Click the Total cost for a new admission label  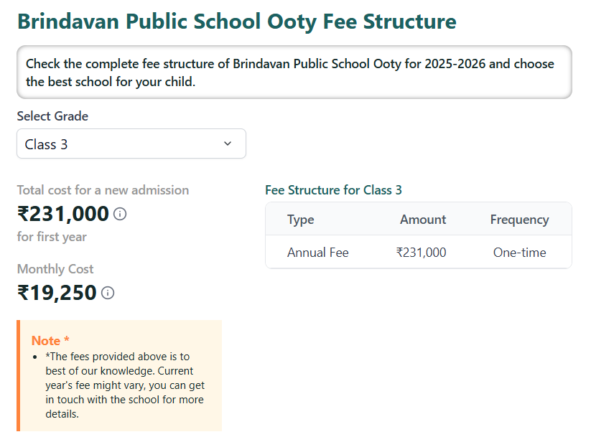pyautogui.click(x=103, y=189)
